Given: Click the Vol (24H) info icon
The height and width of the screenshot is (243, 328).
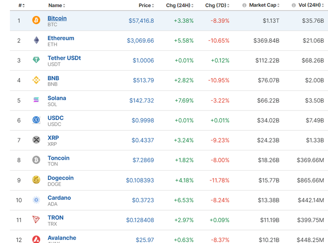Looking at the screenshot, I should click(294, 5).
